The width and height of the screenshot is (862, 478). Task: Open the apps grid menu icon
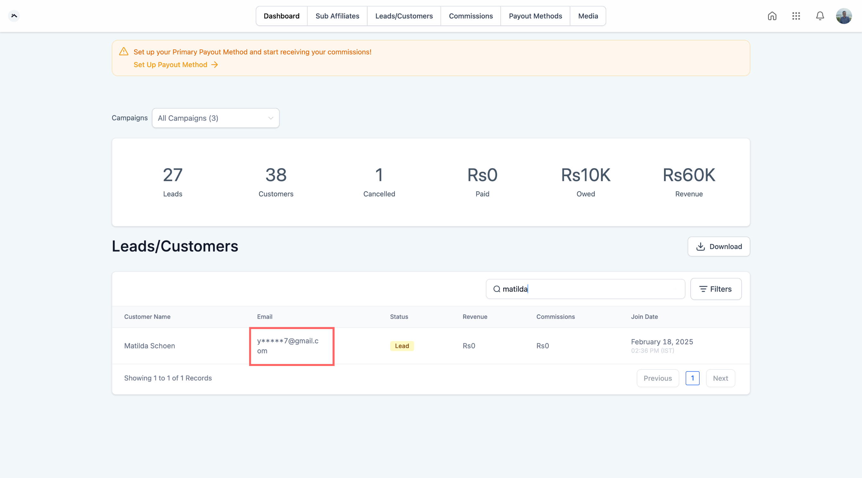pyautogui.click(x=796, y=16)
